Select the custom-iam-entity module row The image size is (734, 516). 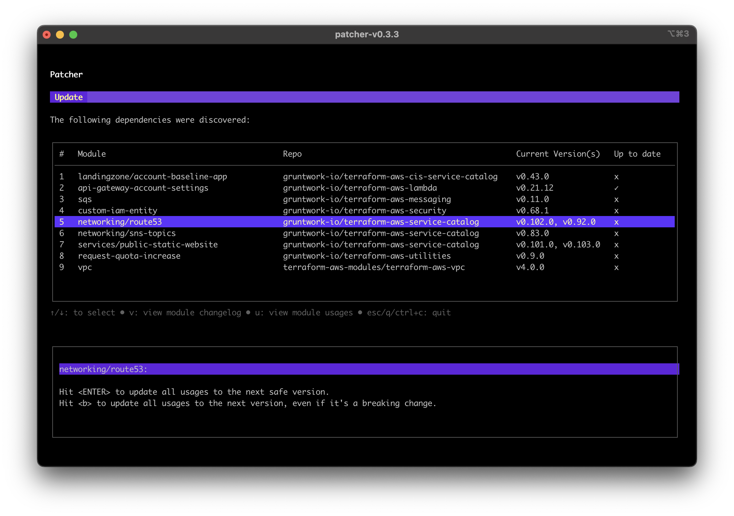click(118, 210)
